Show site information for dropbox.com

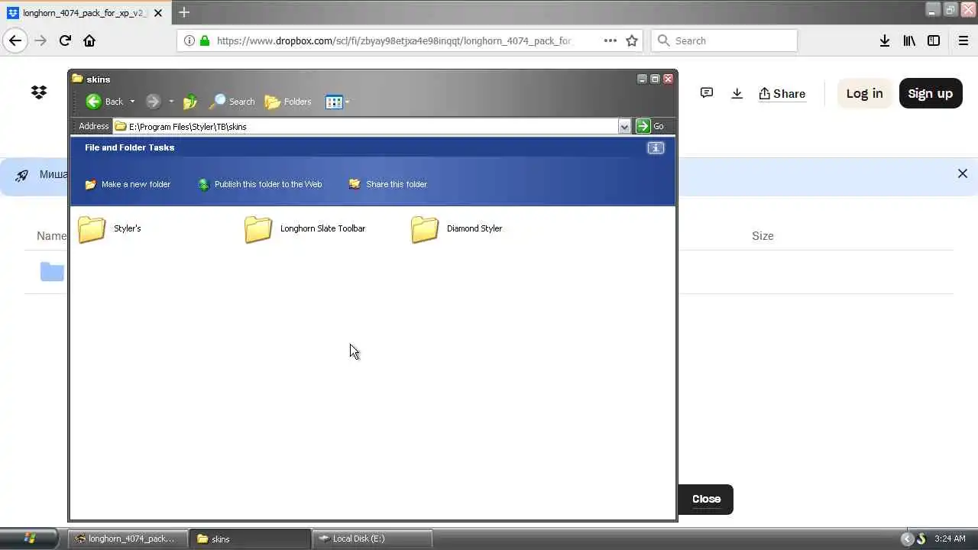(x=189, y=40)
